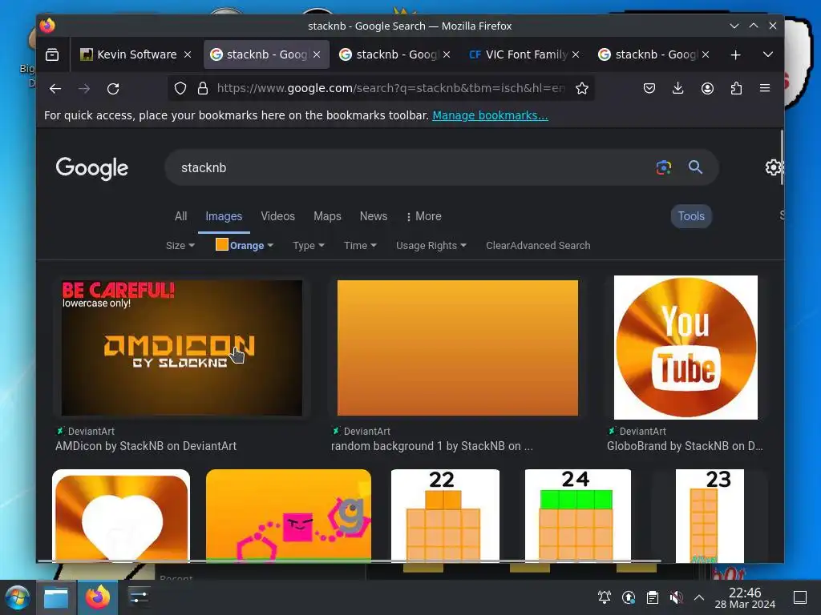Open GloboBrand by StackNB result link
The height and width of the screenshot is (615, 821).
685,446
